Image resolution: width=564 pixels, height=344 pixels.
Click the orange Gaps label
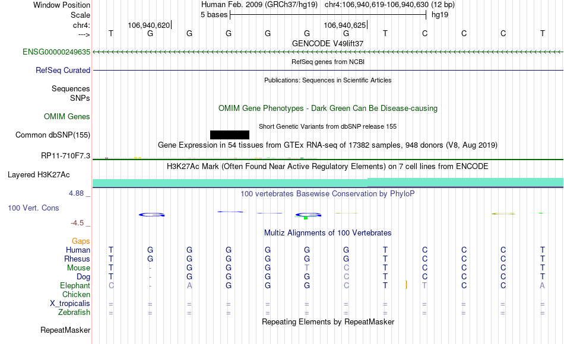(x=81, y=241)
